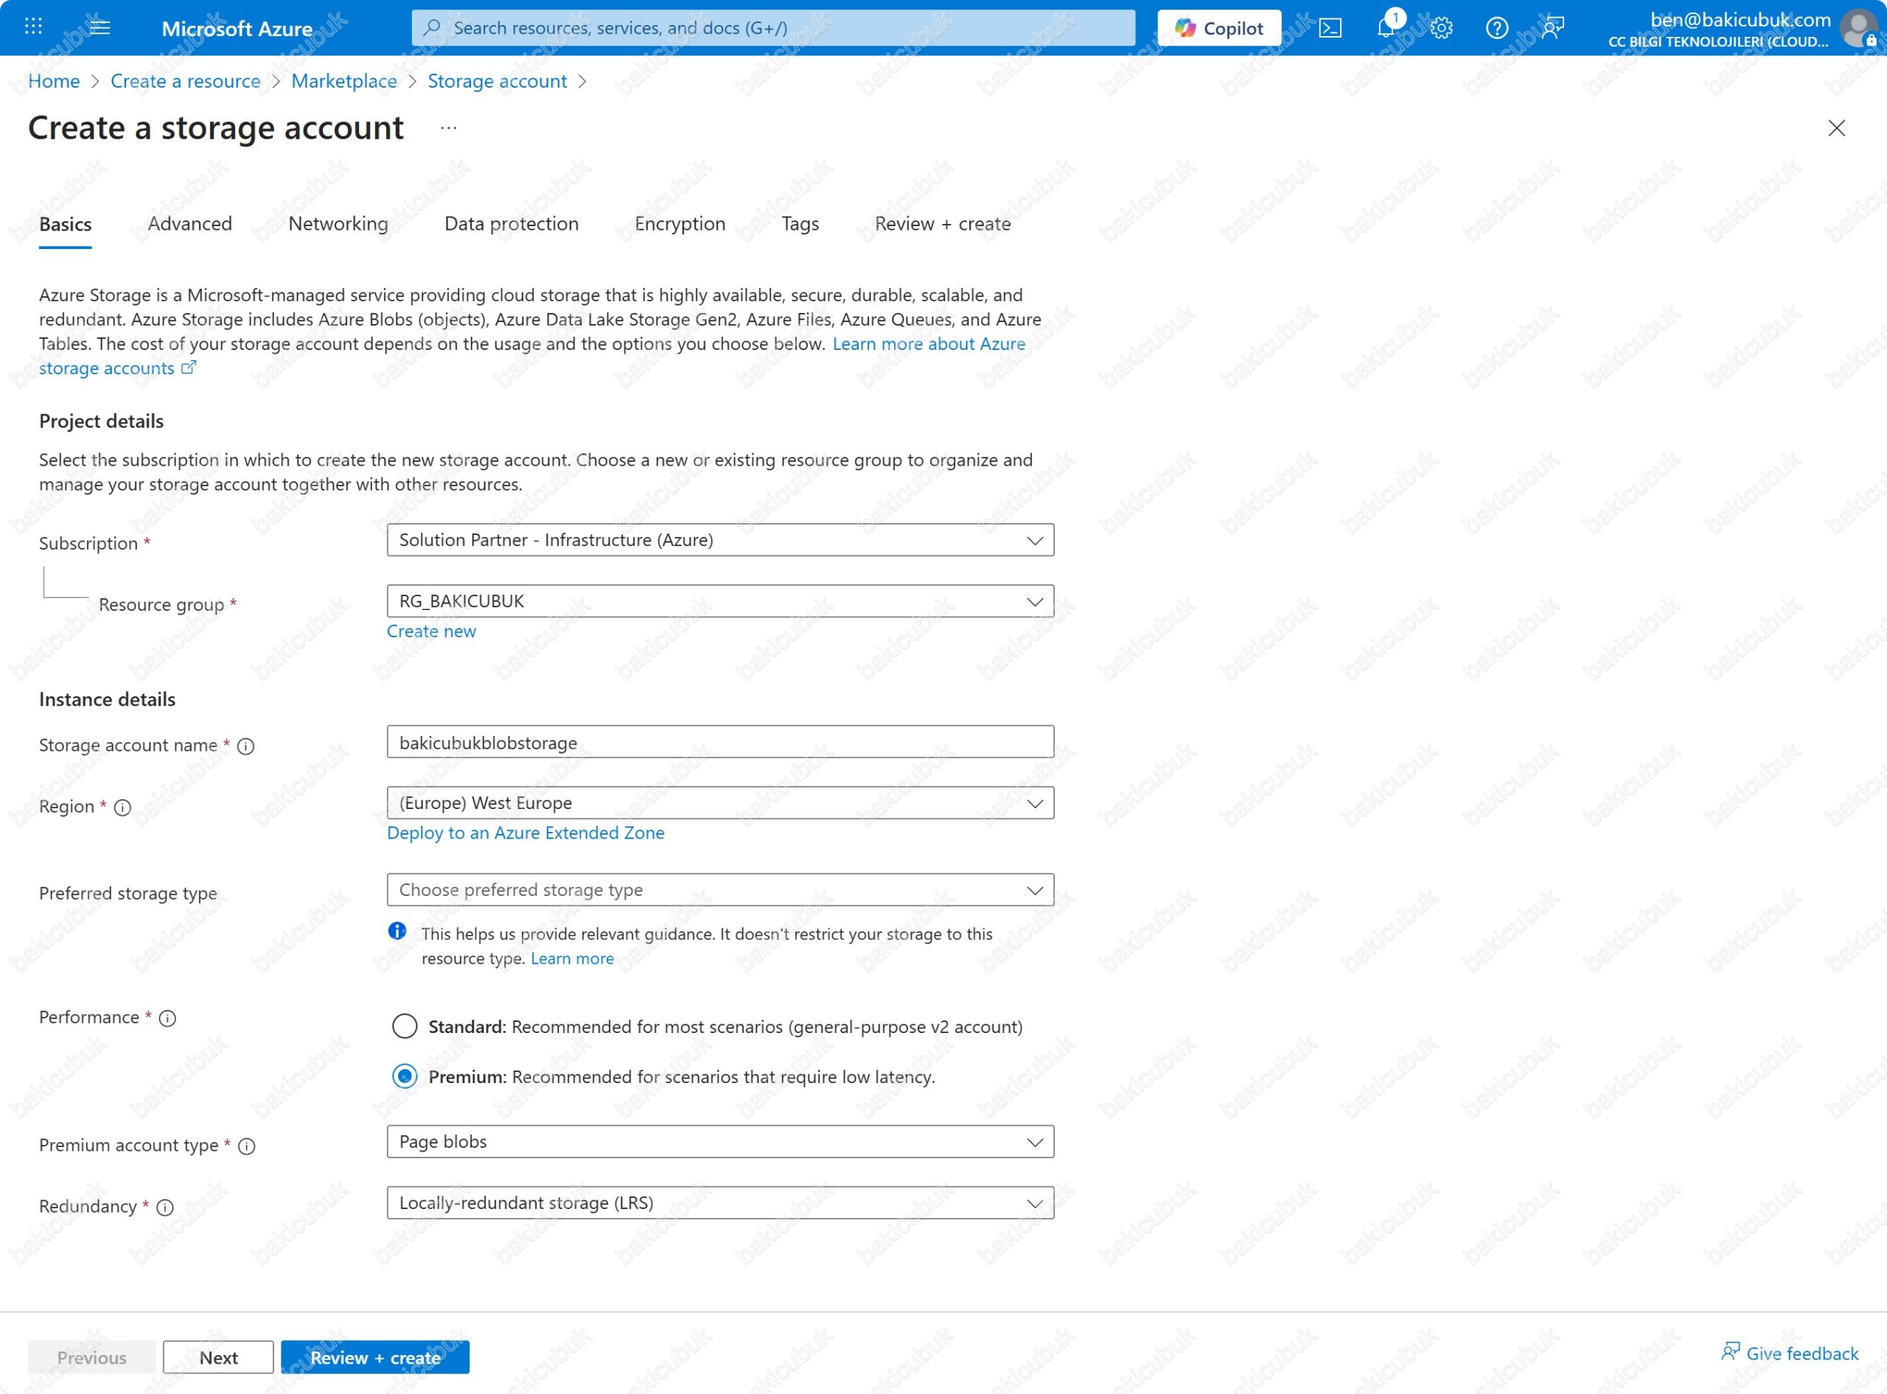
Task: Open the notifications bell
Action: point(1386,28)
